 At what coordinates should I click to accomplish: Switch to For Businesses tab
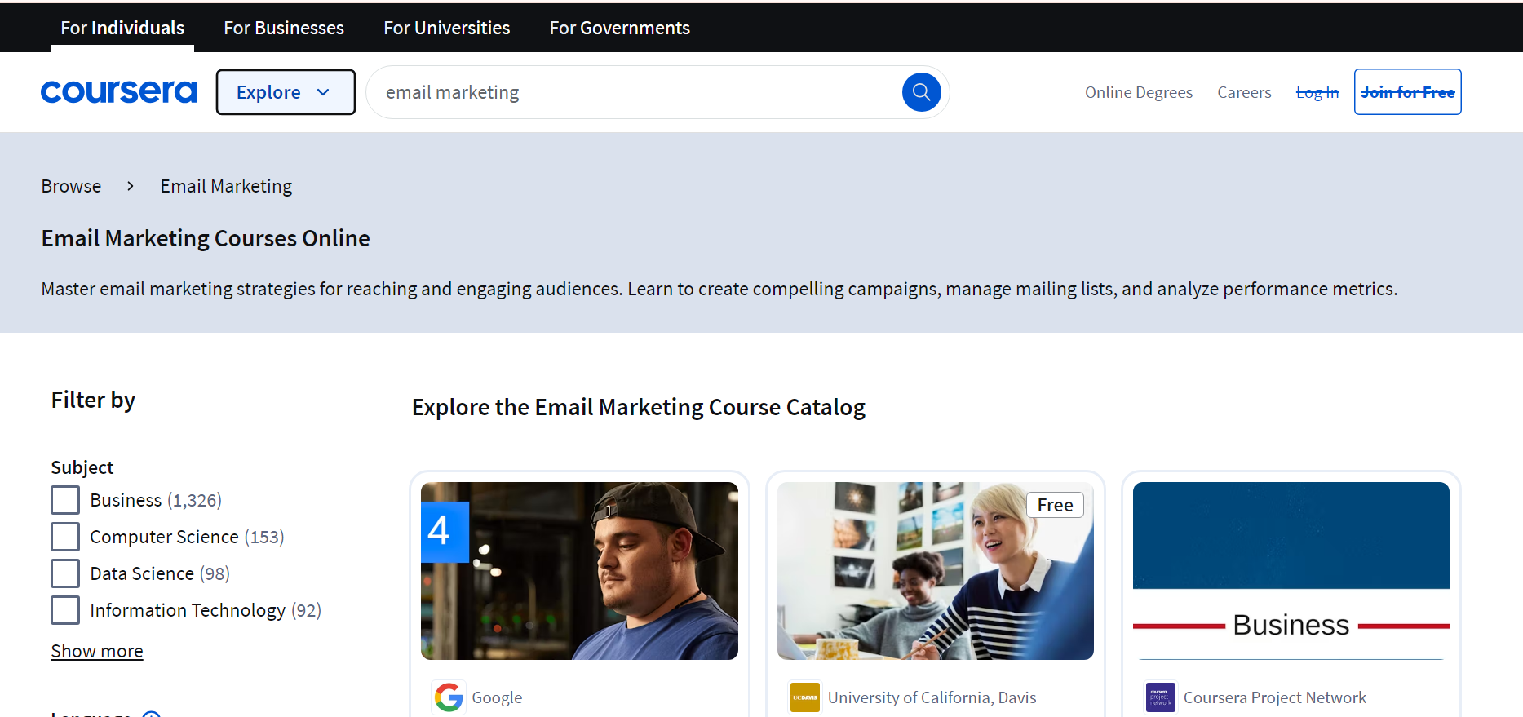tap(284, 28)
